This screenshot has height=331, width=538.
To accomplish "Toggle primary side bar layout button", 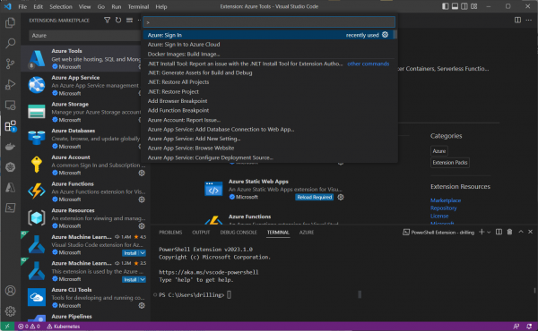I will [x=446, y=6].
